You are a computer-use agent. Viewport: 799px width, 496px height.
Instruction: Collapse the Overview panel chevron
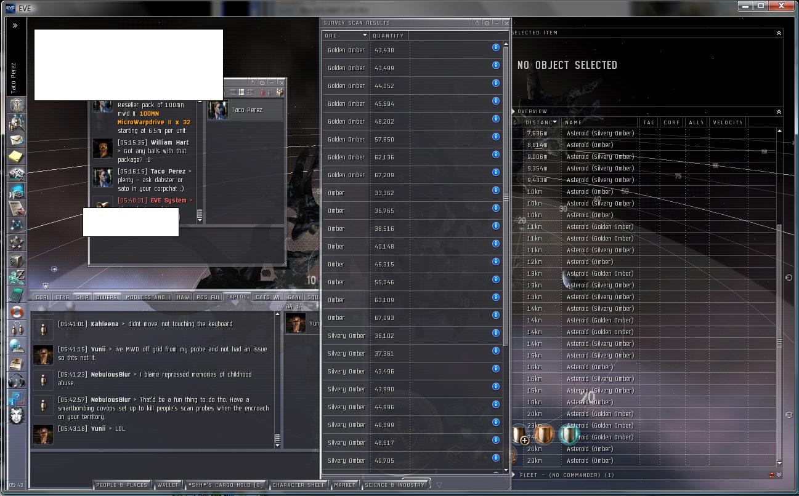point(779,112)
